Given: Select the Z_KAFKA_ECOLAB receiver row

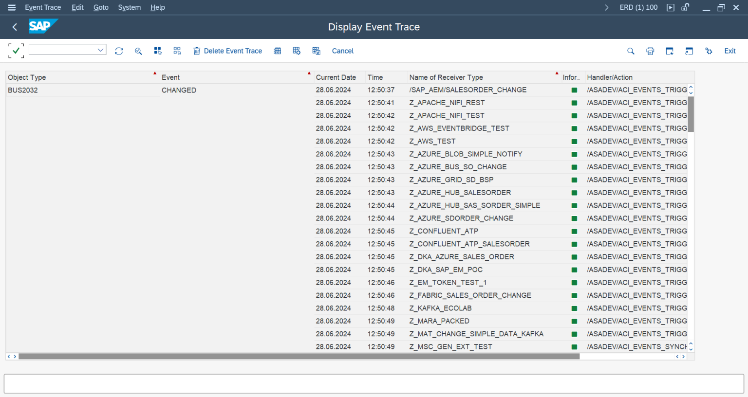Looking at the screenshot, I should 440,308.
